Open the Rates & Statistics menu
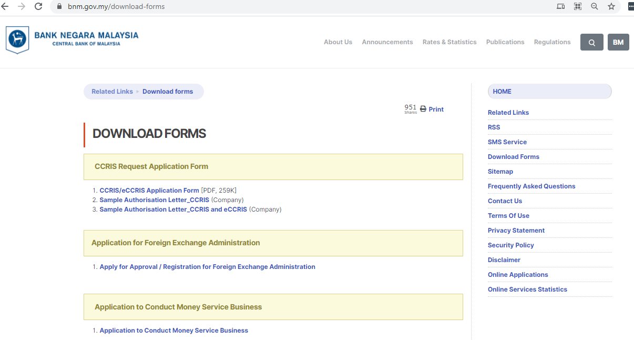634x340 pixels. (449, 42)
